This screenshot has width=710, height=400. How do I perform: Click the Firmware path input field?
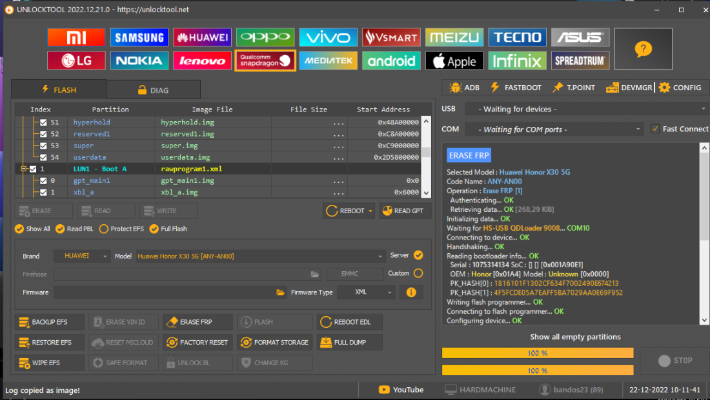coord(165,292)
